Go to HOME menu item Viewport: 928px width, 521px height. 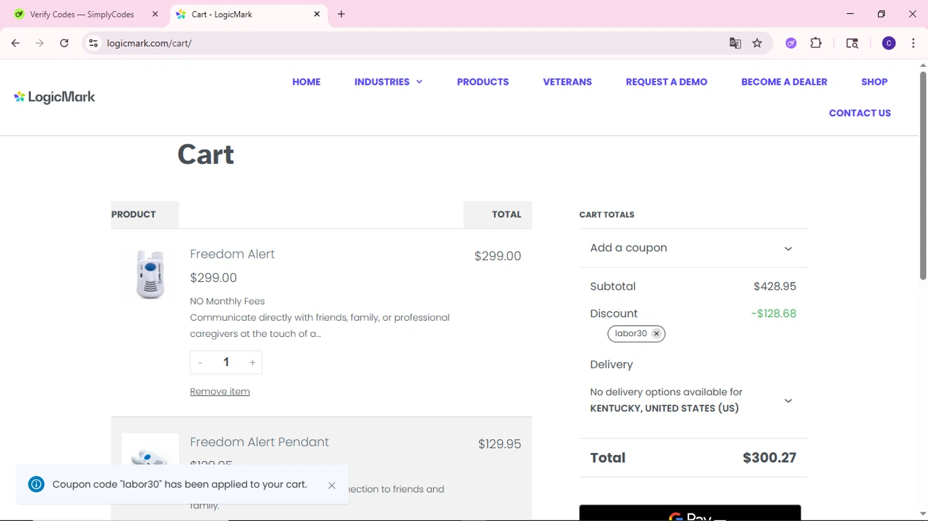pyautogui.click(x=306, y=82)
